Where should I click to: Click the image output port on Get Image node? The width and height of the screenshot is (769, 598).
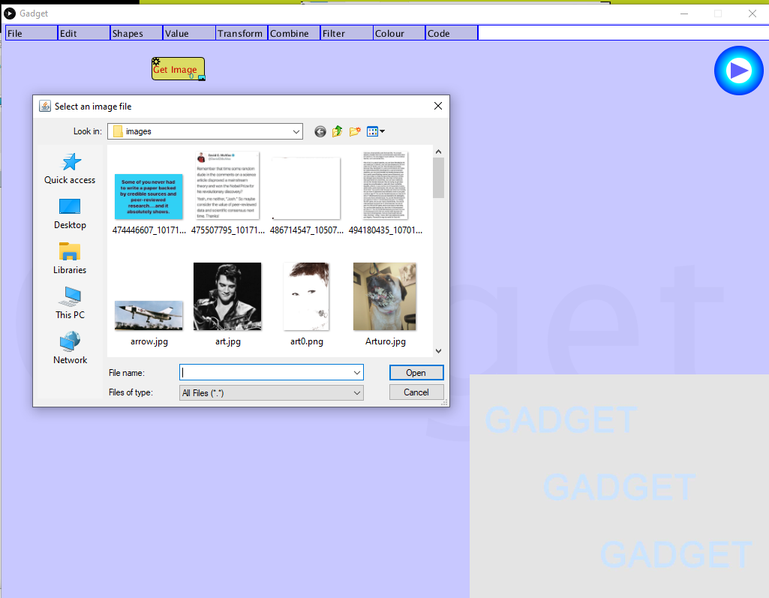point(201,77)
